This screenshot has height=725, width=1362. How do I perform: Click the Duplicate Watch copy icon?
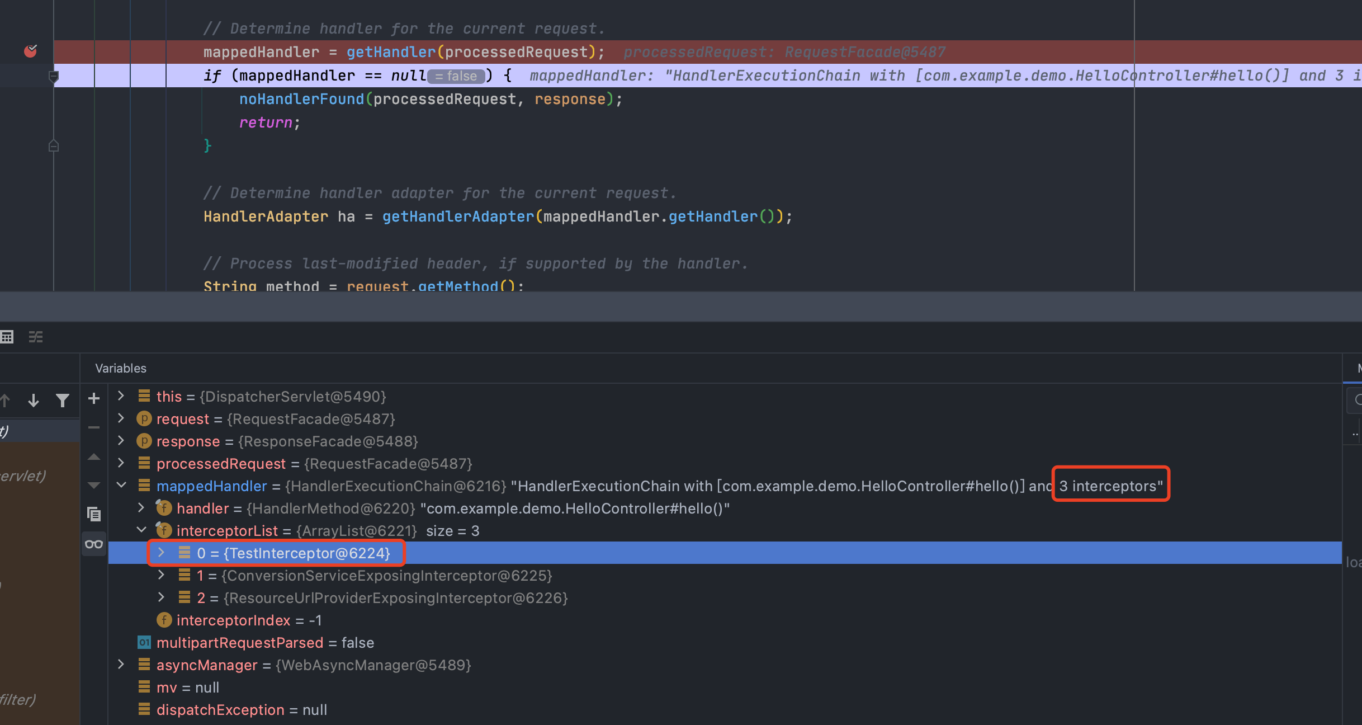click(x=94, y=514)
